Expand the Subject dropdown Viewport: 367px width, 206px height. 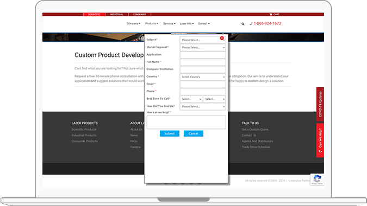[x=203, y=40]
